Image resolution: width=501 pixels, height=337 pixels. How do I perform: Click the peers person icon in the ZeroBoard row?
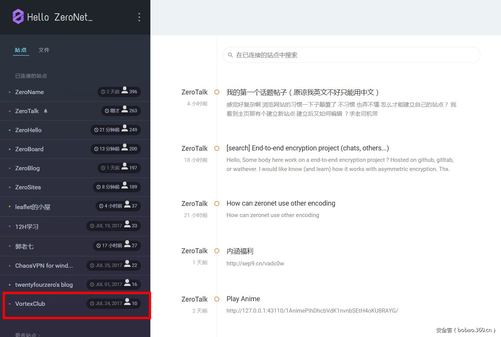click(x=124, y=148)
